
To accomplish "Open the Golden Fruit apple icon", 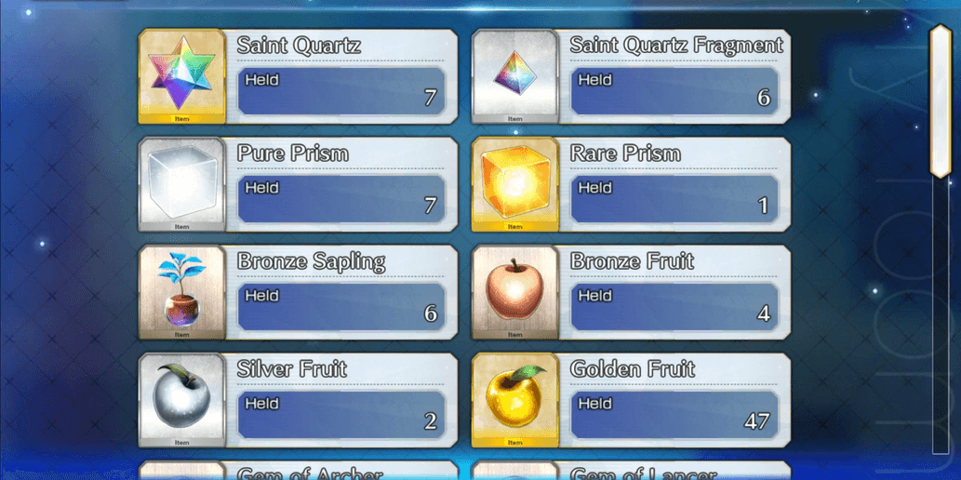I will tap(514, 400).
